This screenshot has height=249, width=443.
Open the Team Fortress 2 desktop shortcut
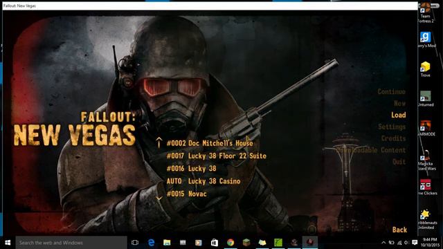click(426, 13)
